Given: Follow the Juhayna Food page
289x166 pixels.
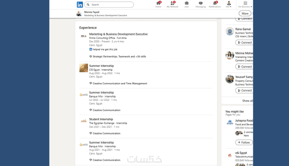Looking at the screenshot, I should (x=244, y=143).
